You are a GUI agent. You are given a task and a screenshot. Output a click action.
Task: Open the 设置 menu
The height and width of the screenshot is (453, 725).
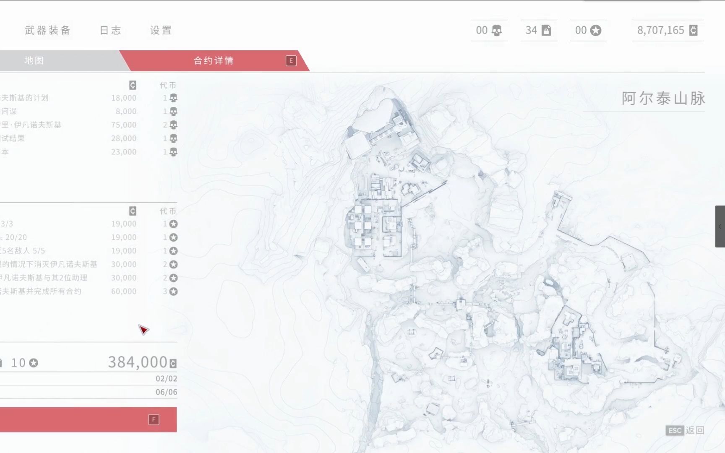(x=161, y=30)
